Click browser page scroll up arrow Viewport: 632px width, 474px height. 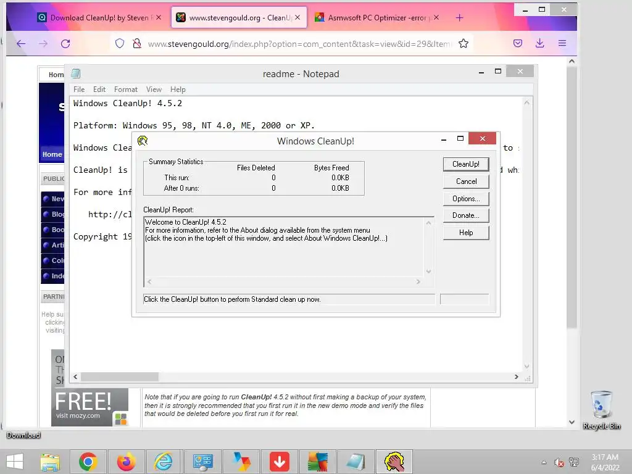pyautogui.click(x=572, y=61)
